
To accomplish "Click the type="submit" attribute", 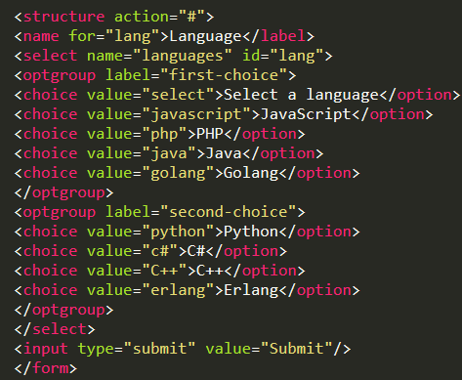I will point(137,349).
